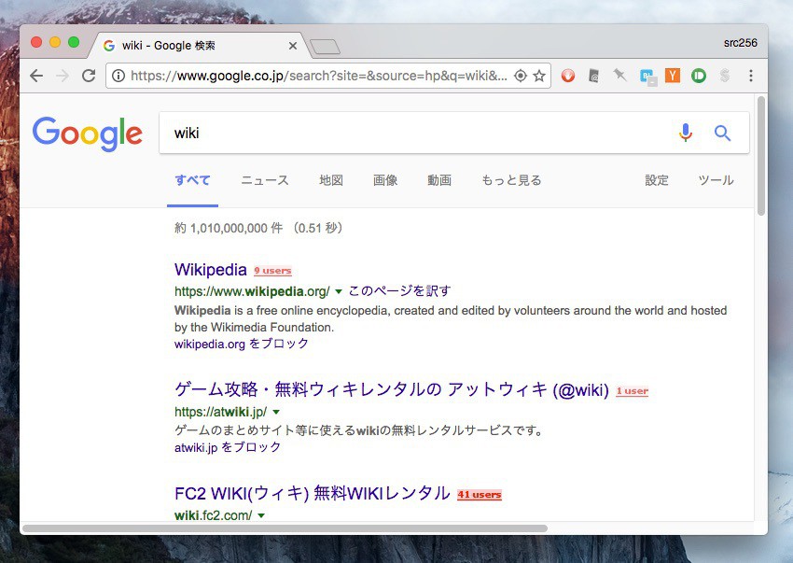Switch to the 画像 tab
This screenshot has width=793, height=563.
pyautogui.click(x=385, y=180)
